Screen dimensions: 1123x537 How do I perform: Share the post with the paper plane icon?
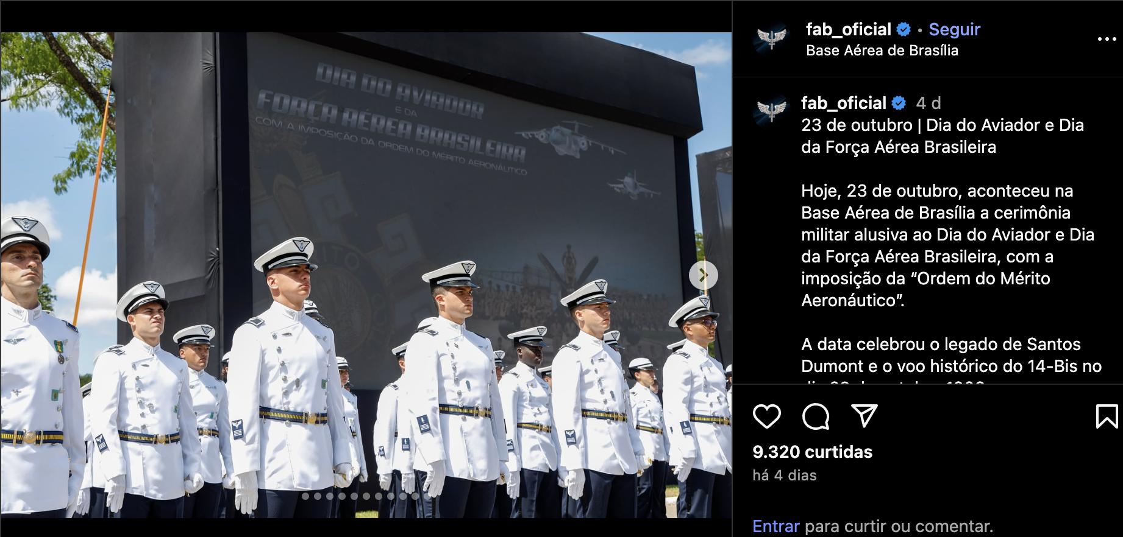864,416
